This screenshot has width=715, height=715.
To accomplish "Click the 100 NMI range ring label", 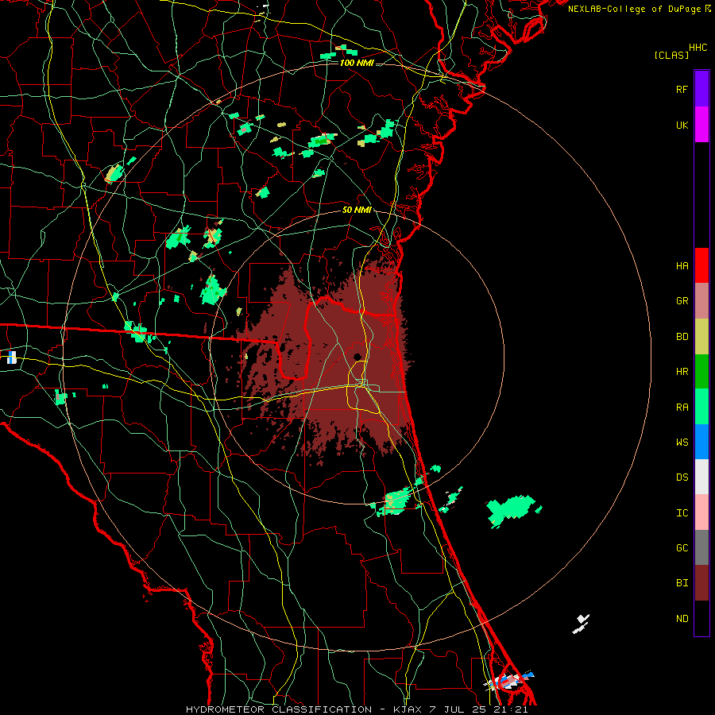I will click(x=357, y=63).
